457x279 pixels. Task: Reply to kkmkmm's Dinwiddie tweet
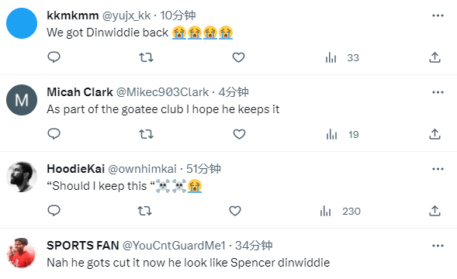pos(54,57)
